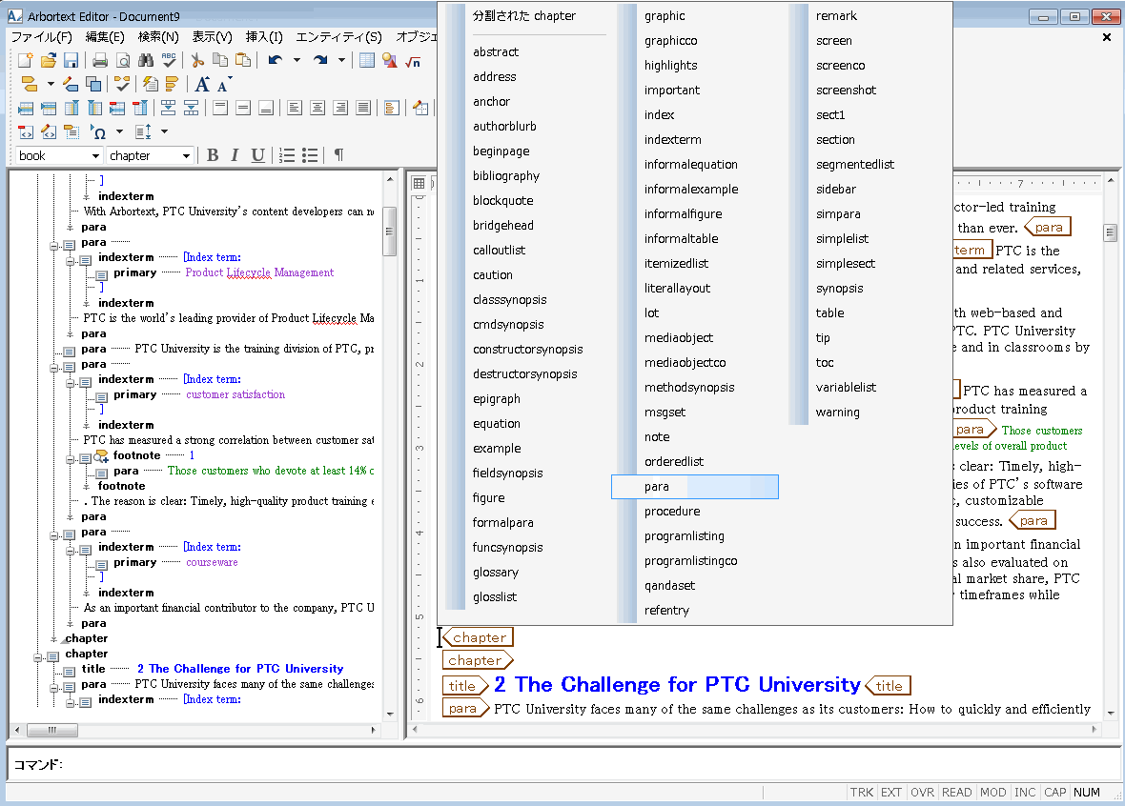Open Print Preview icon
Screen dimensions: 1125x806
click(123, 60)
